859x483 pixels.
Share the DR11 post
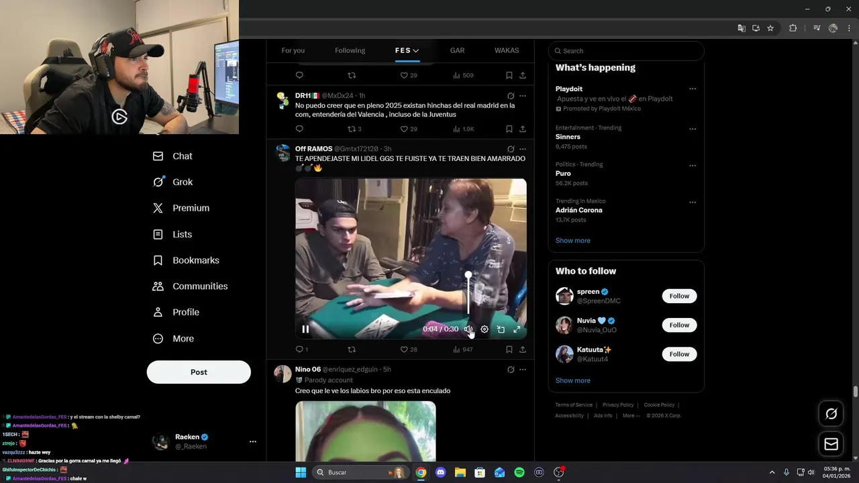(x=523, y=129)
